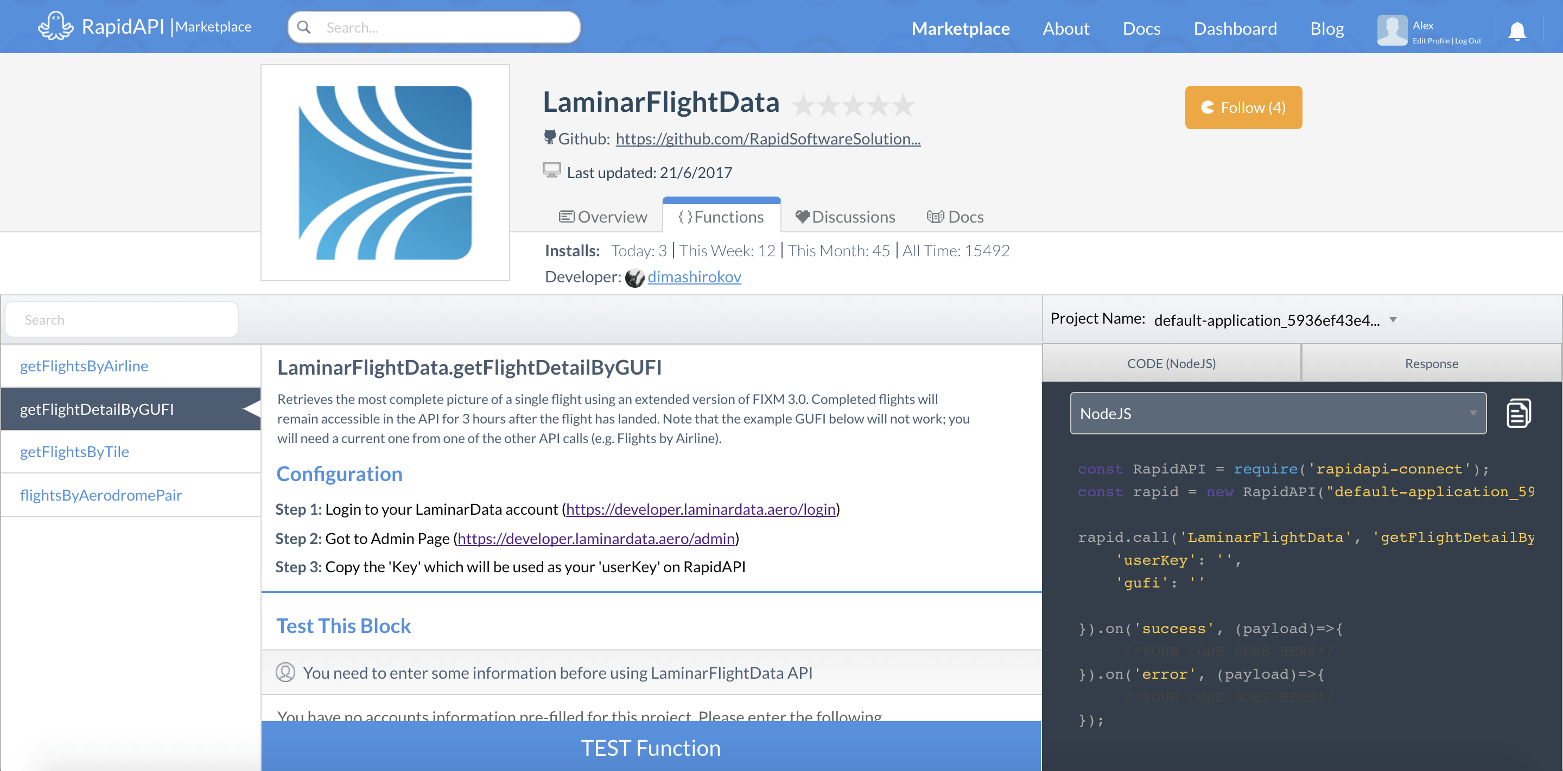The image size is (1563, 771).
Task: Open the NodeJS language dropdown
Action: [x=1278, y=413]
